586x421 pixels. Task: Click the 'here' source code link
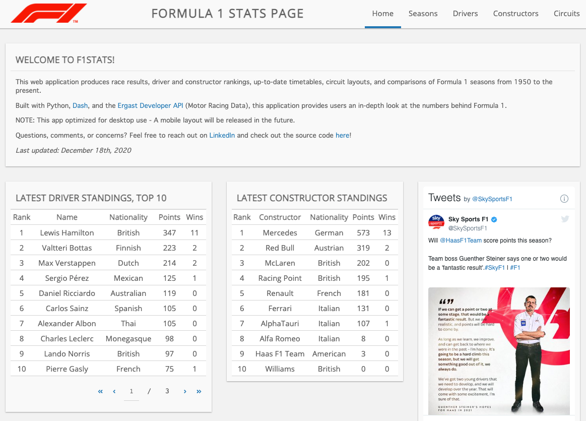point(342,135)
